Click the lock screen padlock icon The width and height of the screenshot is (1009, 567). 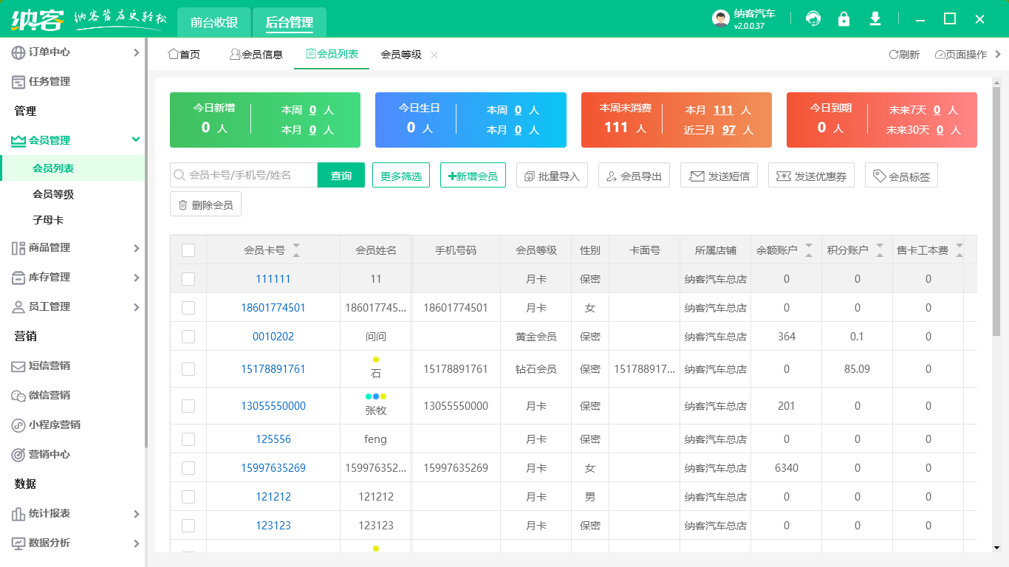[x=844, y=18]
